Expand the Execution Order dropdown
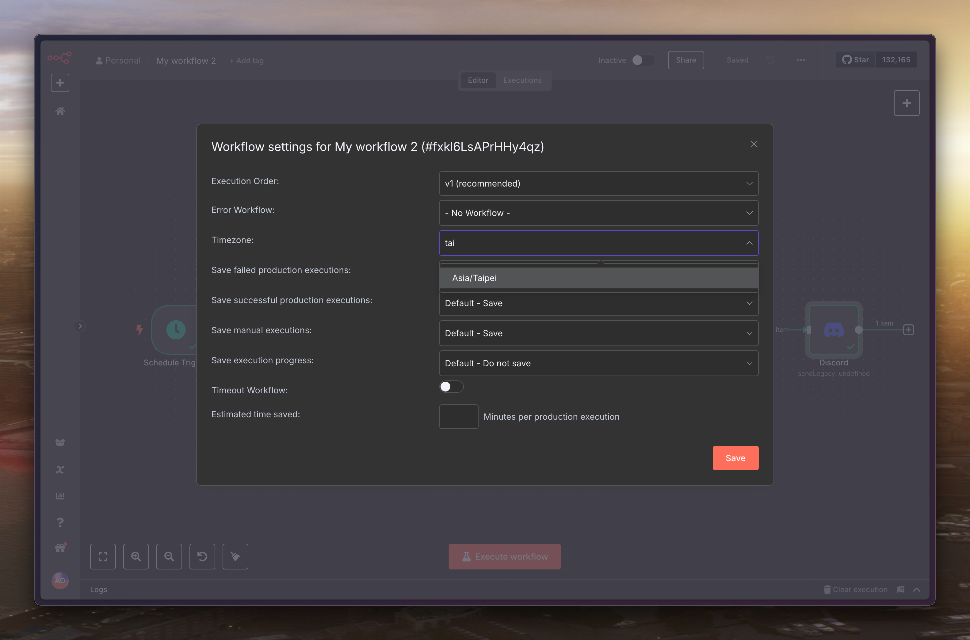Image resolution: width=970 pixels, height=640 pixels. point(598,184)
